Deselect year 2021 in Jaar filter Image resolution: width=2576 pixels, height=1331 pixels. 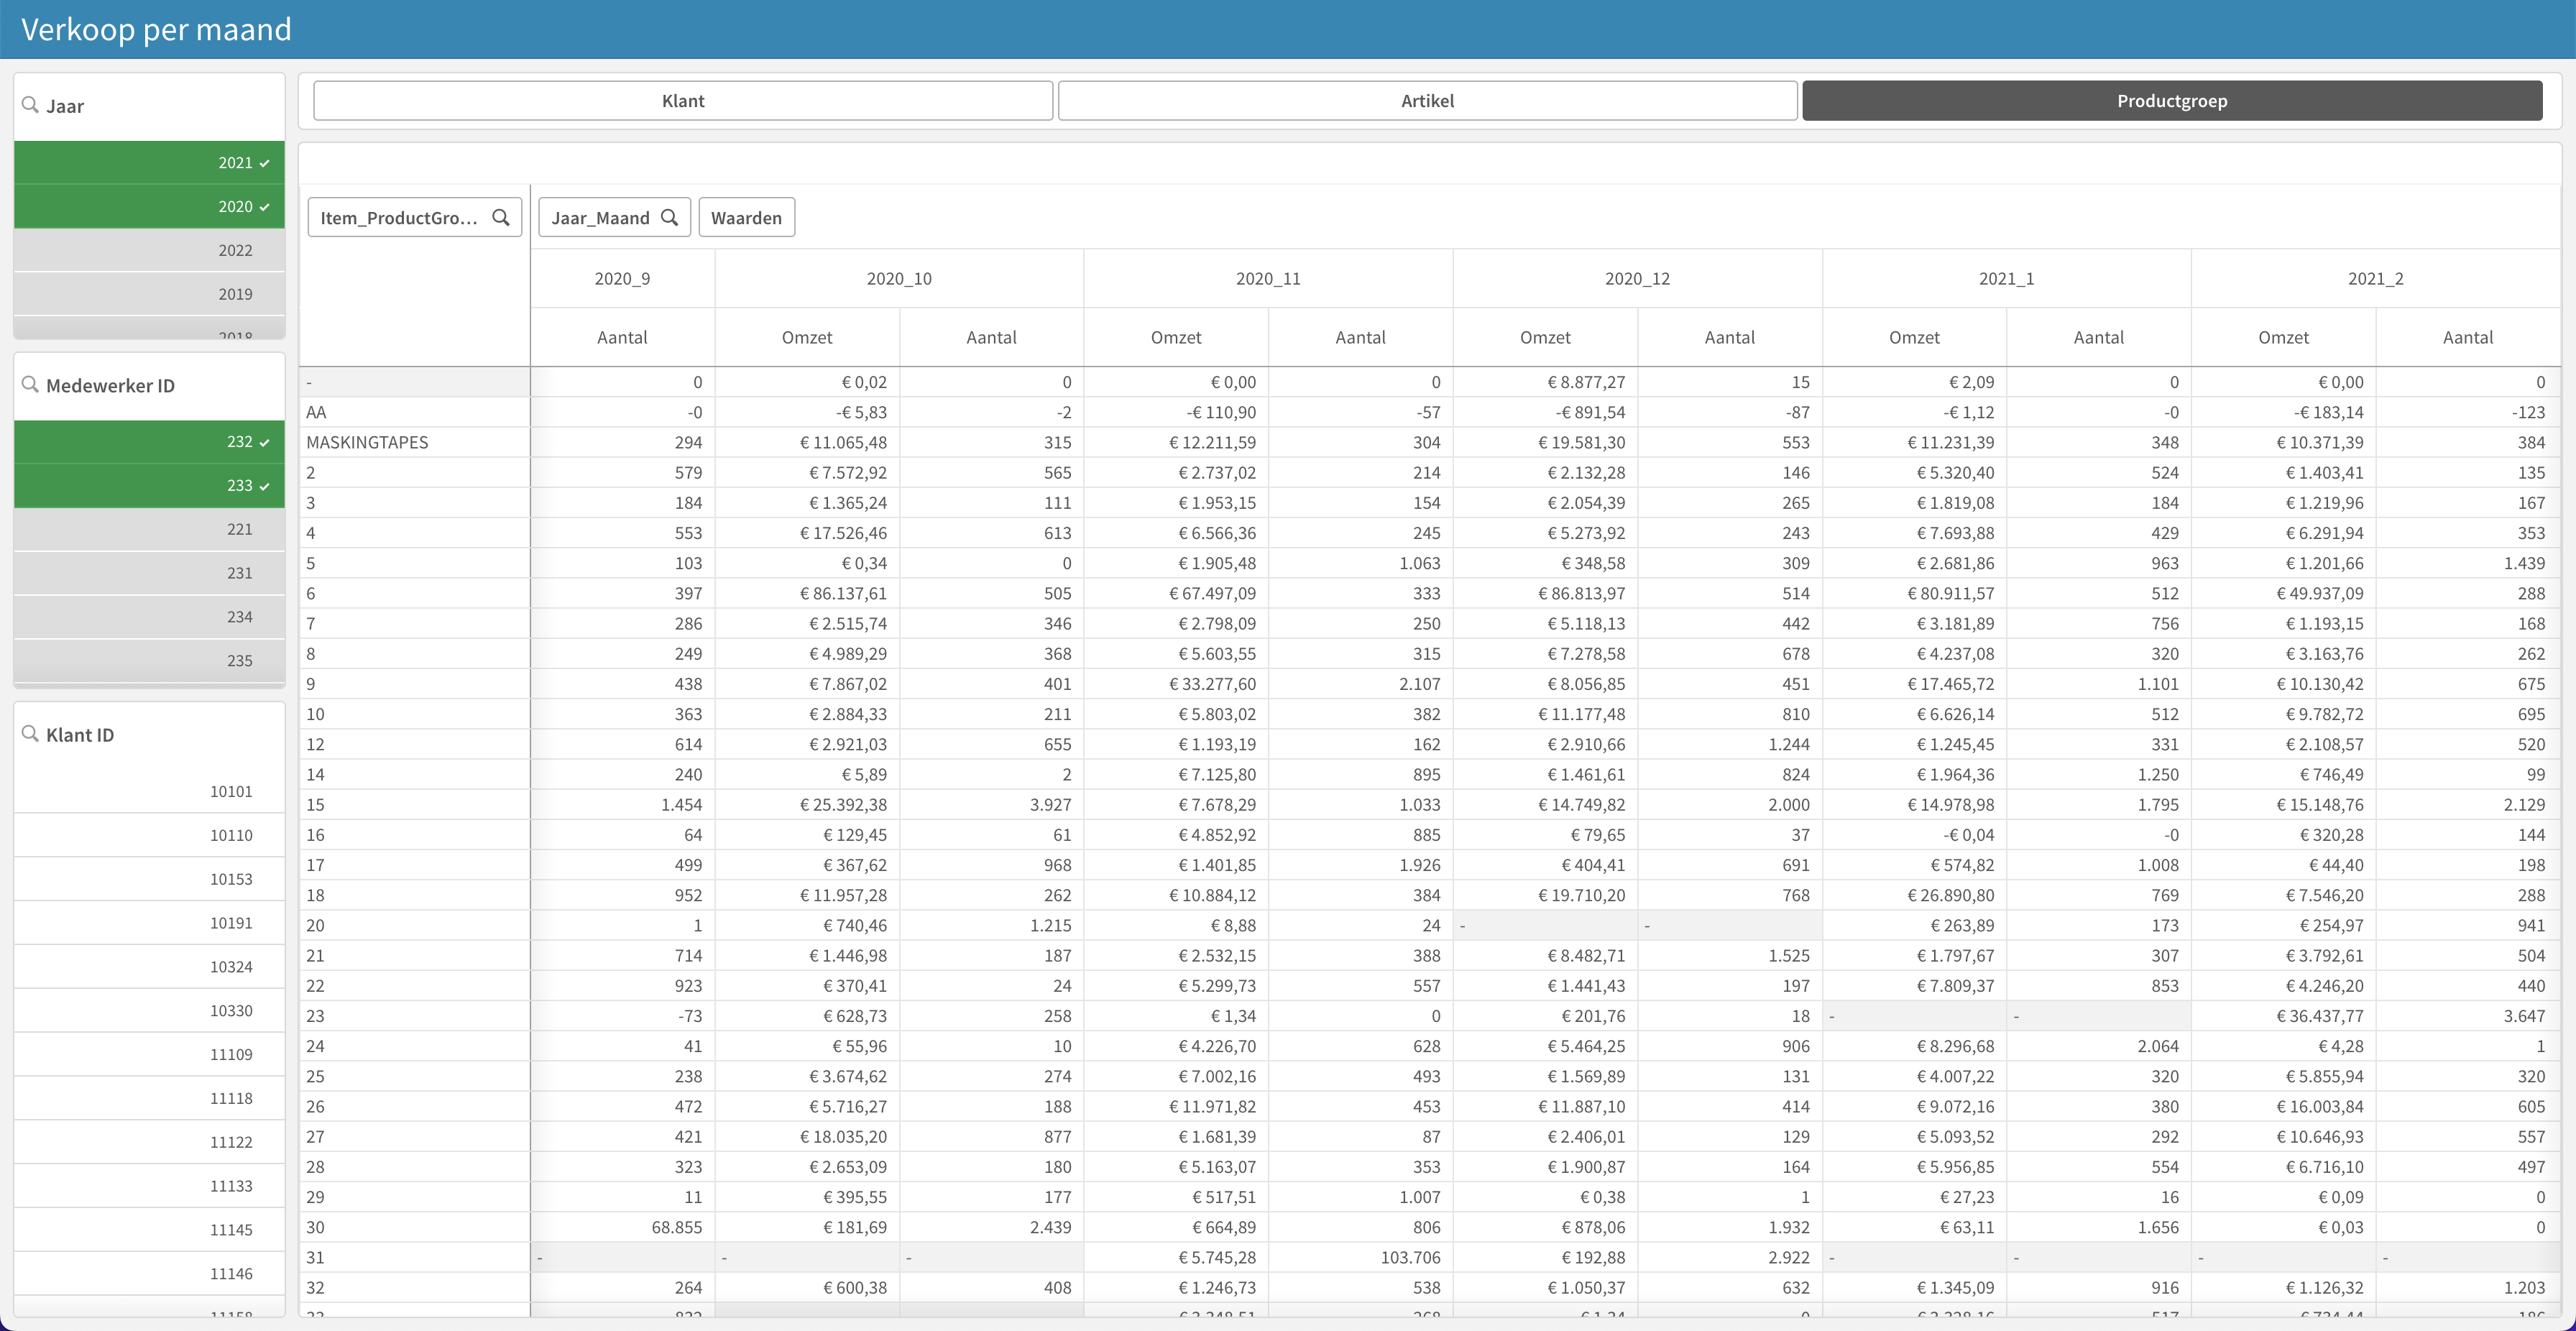point(150,162)
